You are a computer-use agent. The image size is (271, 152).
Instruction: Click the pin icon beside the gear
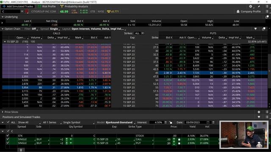click(259, 6)
